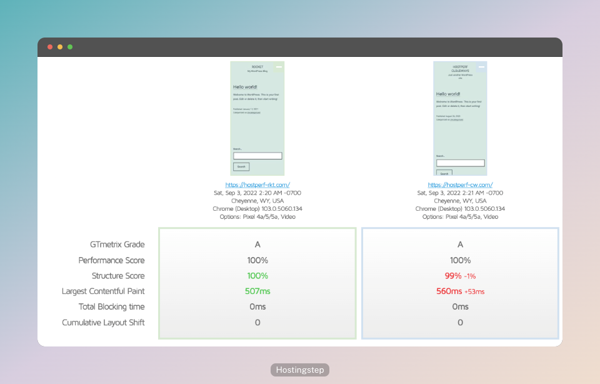
Task: Select the "GTmetrix Grade" row label
Action: tap(117, 245)
